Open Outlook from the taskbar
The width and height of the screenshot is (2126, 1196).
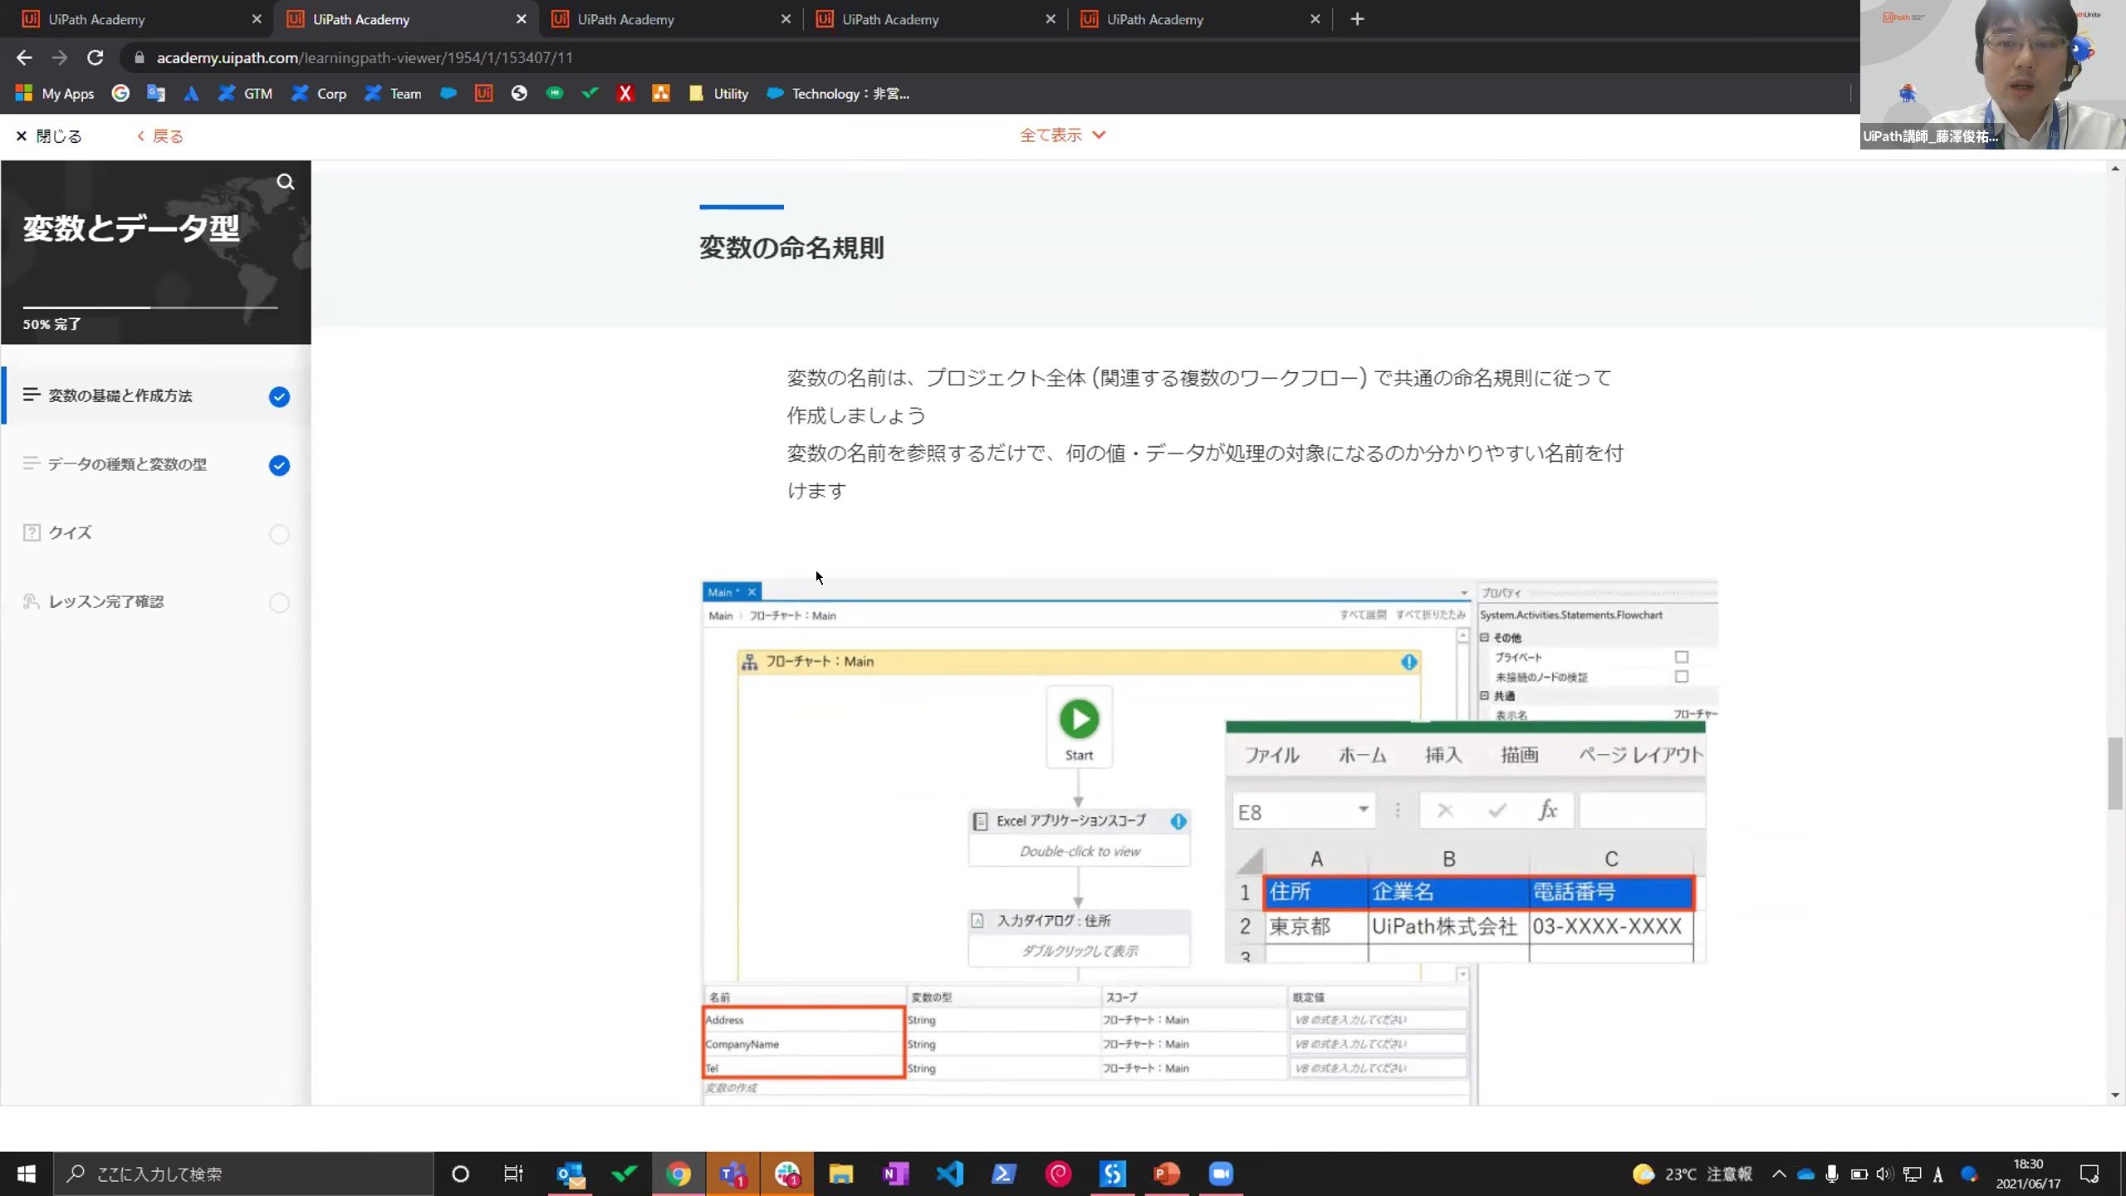571,1174
